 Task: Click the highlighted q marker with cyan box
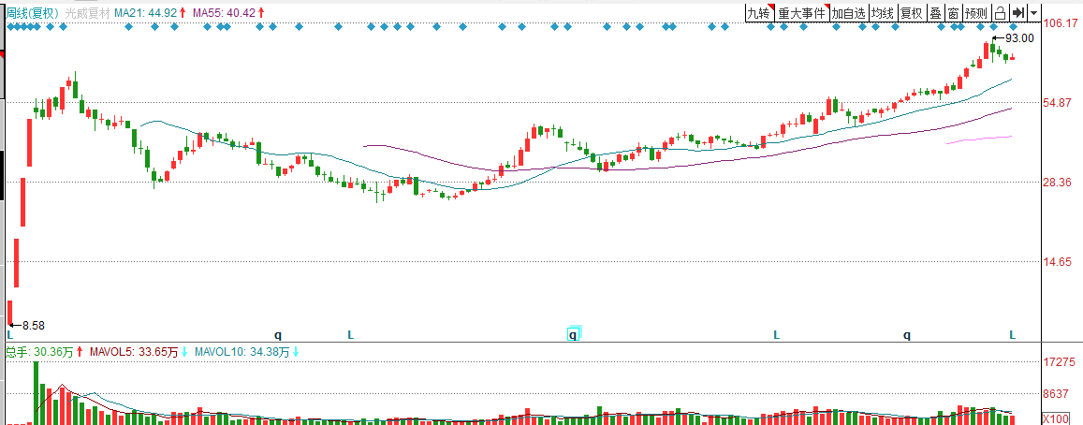(x=573, y=335)
